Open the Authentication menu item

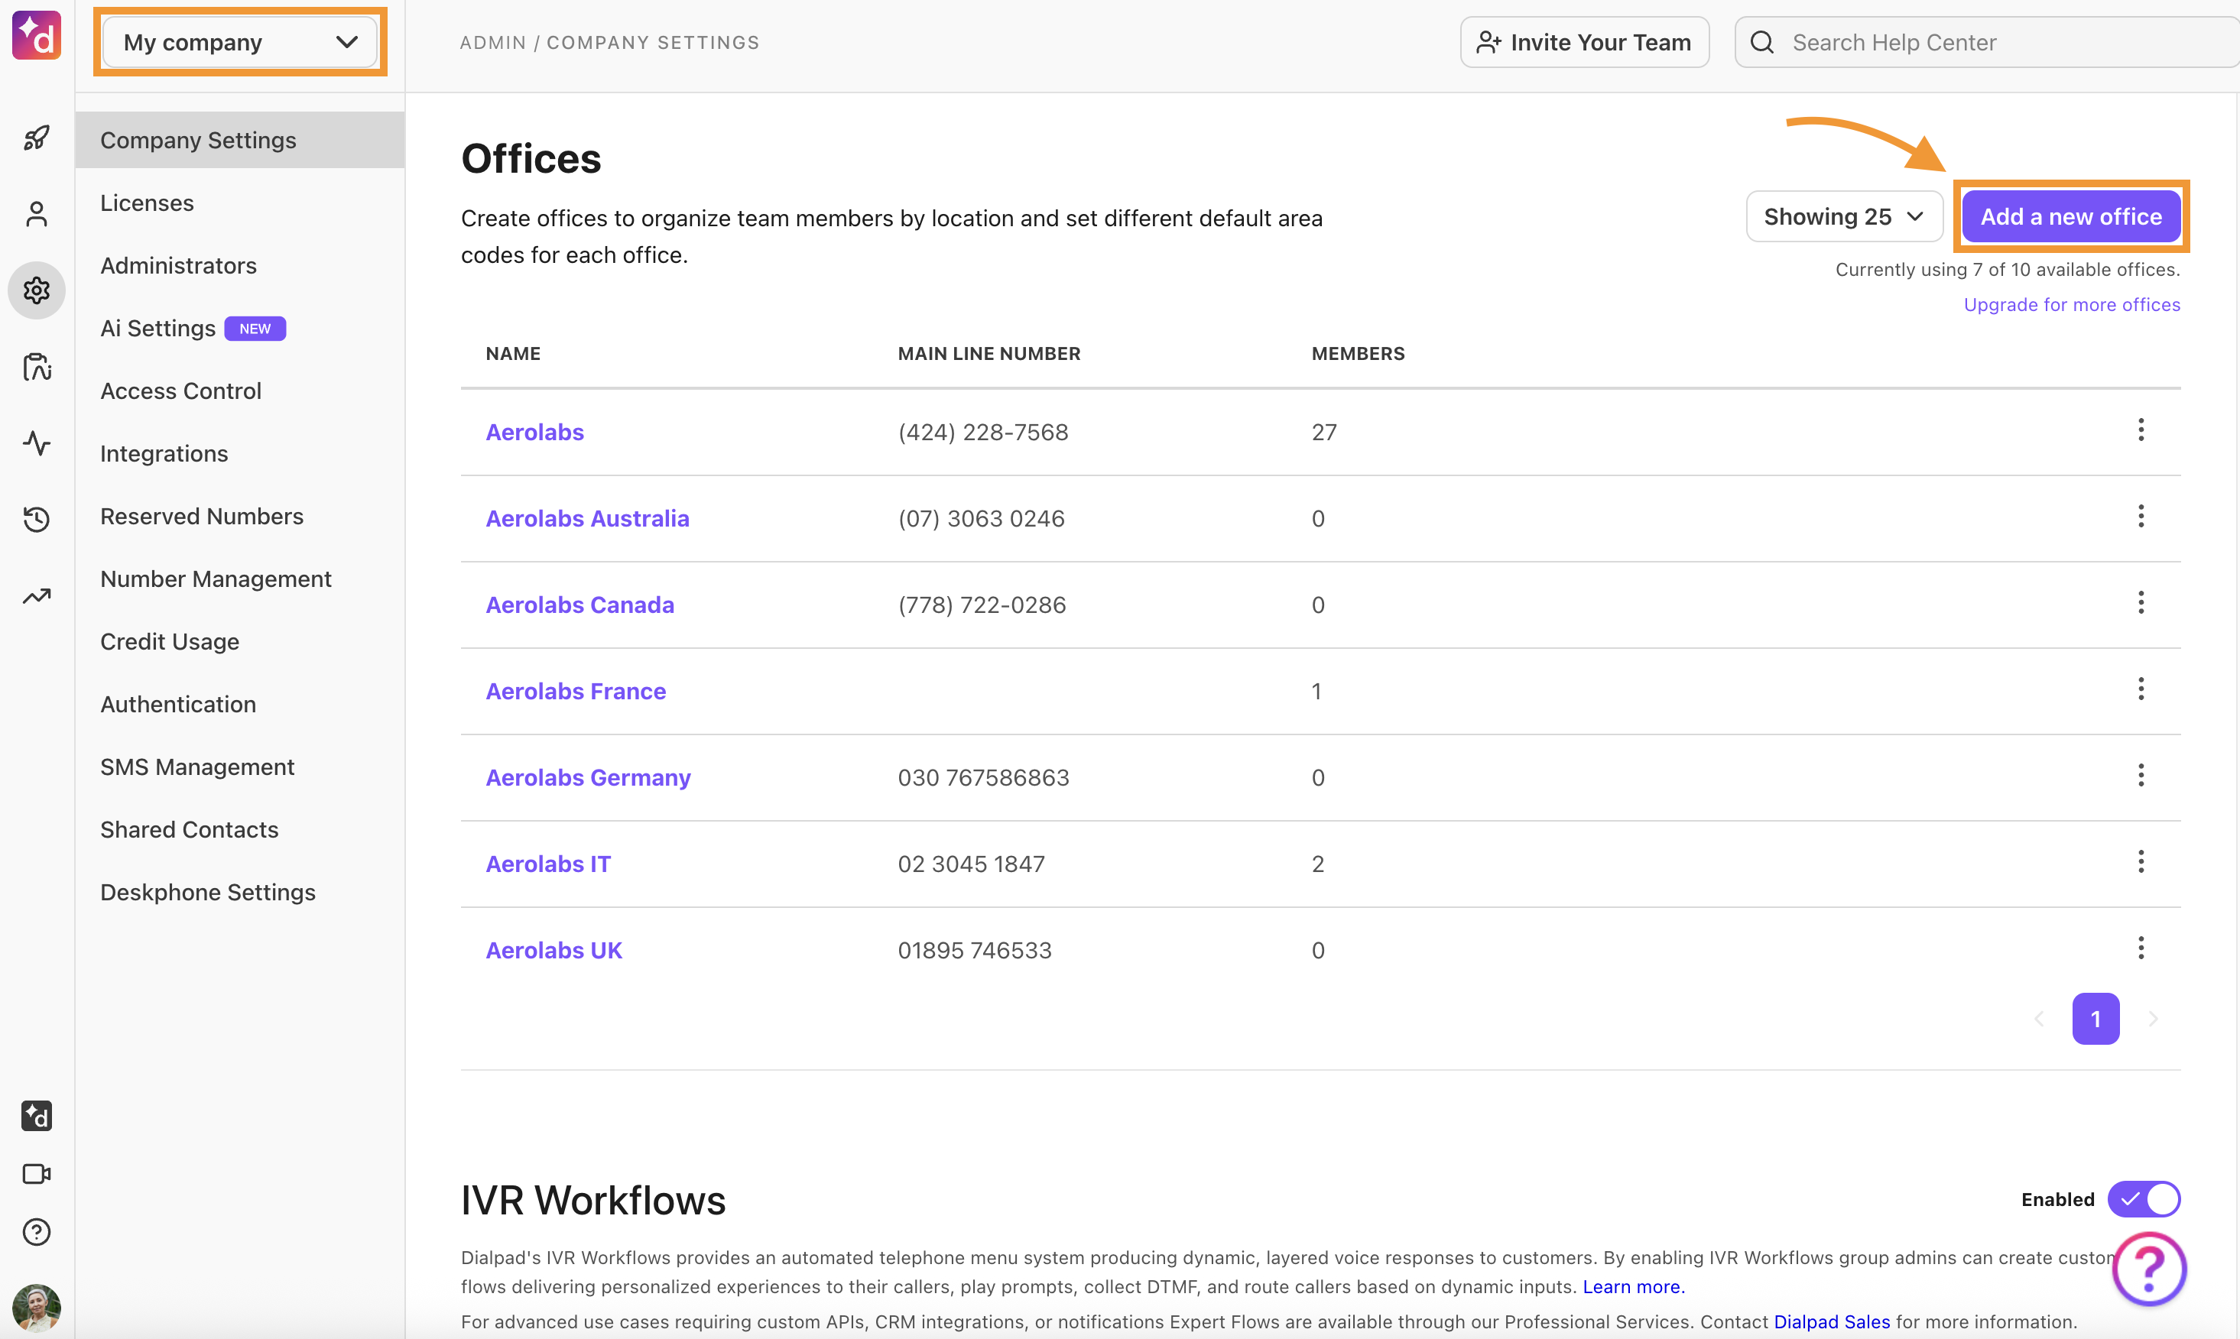point(240,705)
